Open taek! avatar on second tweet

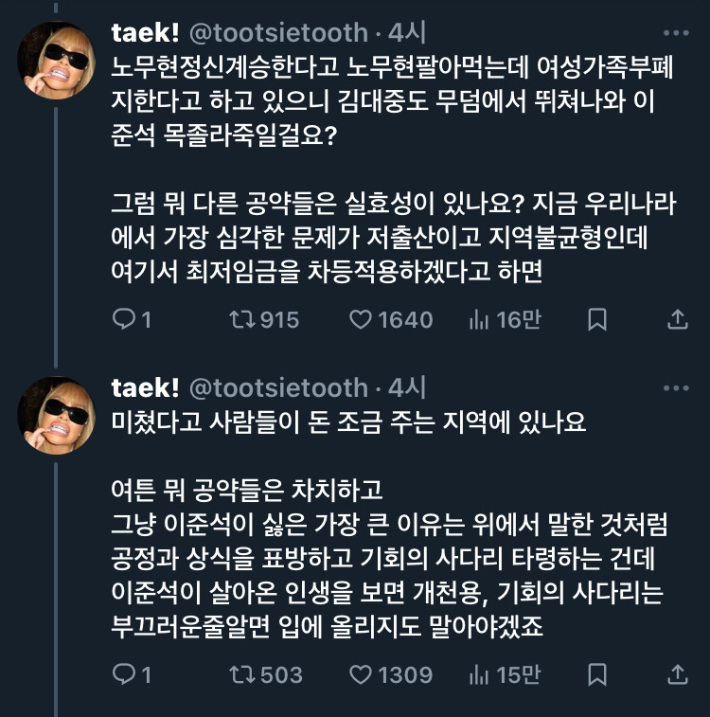56,415
